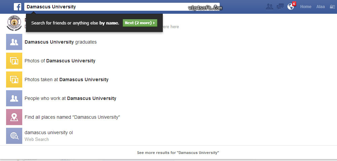Select Photos taken at Damascus University

pos(67,80)
